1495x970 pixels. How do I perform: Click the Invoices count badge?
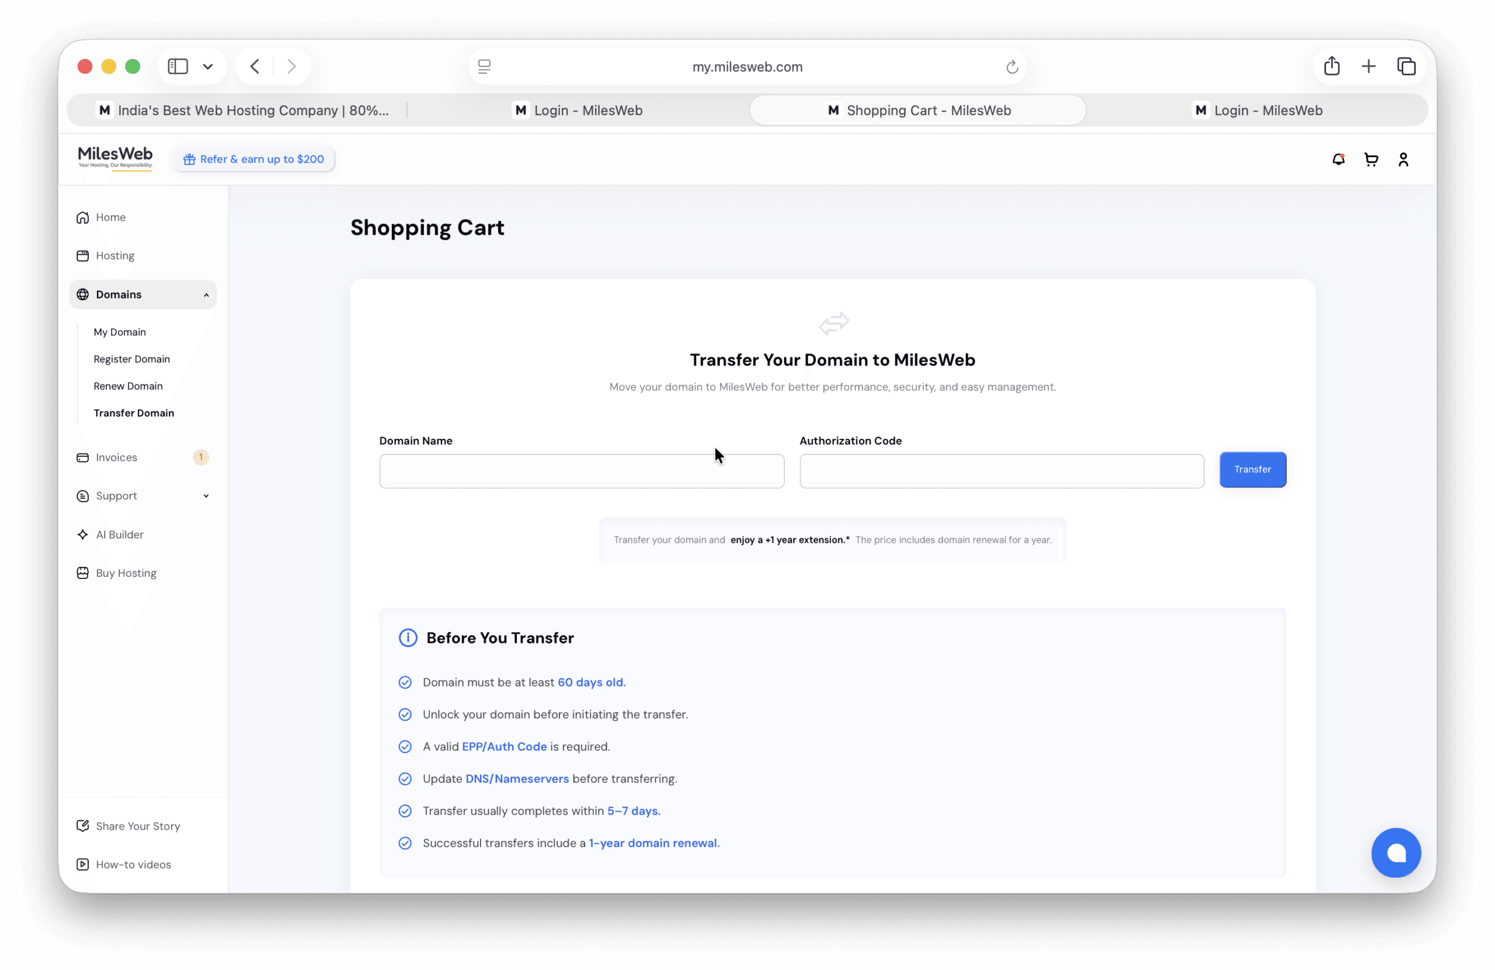(x=201, y=458)
